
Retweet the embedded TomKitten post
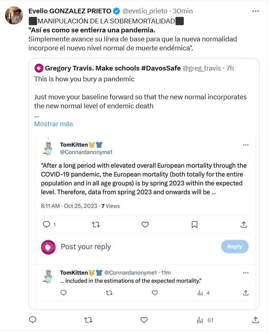96,225
